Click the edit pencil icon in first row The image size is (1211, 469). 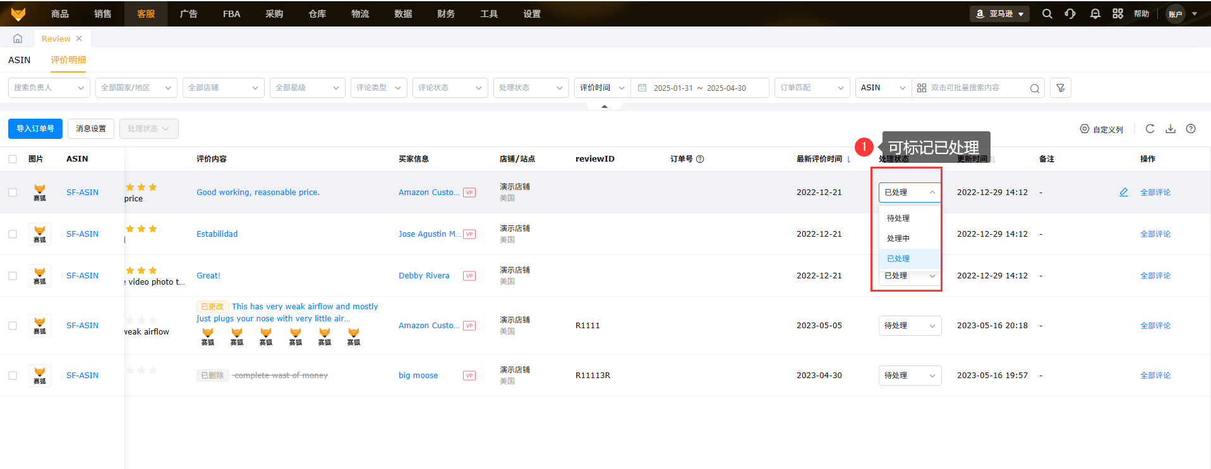pos(1124,192)
